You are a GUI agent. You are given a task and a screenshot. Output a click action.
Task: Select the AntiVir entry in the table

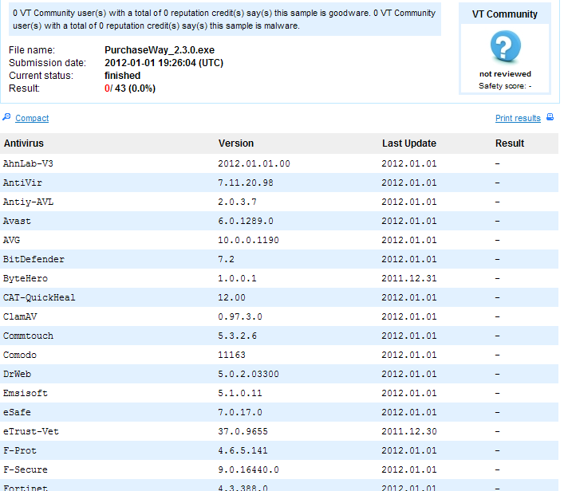point(22,183)
